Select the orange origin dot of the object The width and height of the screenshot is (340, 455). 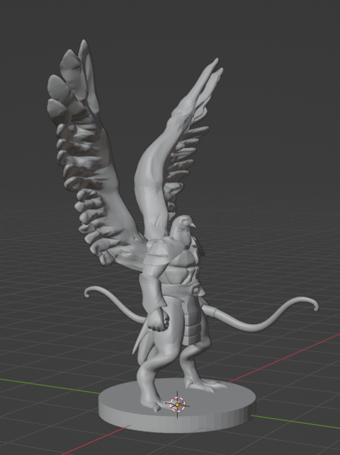pyautogui.click(x=177, y=405)
